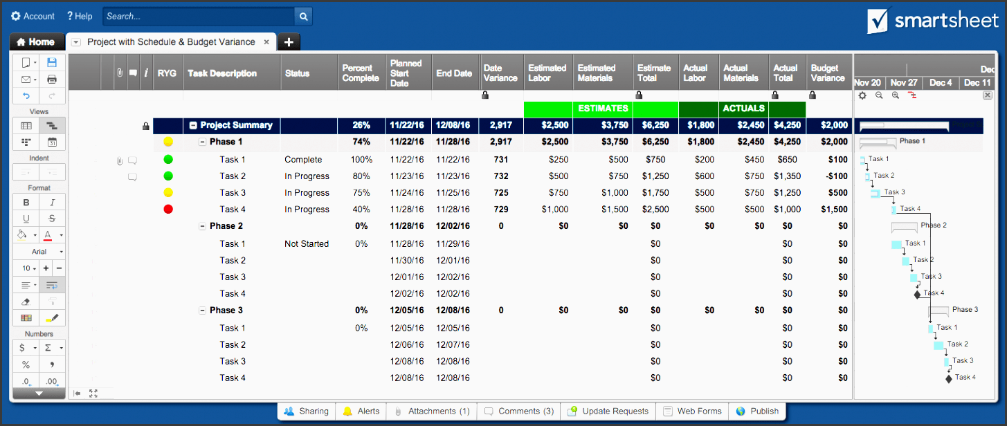The image size is (1007, 426).
Task: Toggle the wrap text button
Action: click(52, 285)
